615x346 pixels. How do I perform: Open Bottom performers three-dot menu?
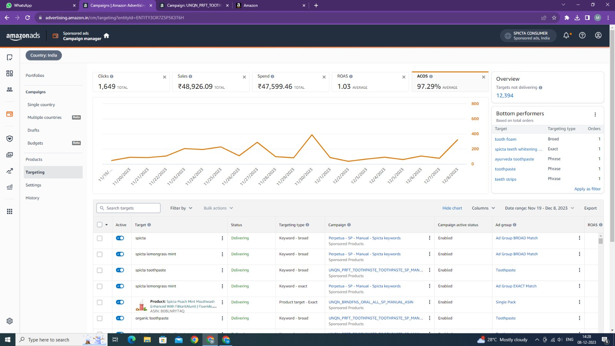595,115
